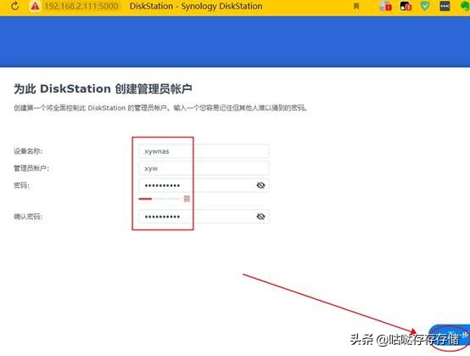
Task: Select the 192.168.2.111:5000 address text
Action: (81, 6)
